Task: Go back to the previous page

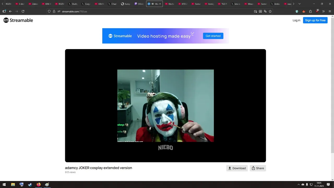Action: pyautogui.click(x=10, y=11)
